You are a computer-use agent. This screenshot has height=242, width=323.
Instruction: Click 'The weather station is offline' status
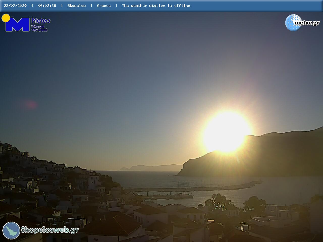pos(156,6)
